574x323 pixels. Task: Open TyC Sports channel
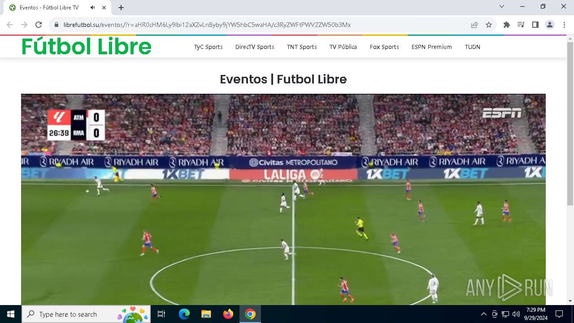[209, 47]
